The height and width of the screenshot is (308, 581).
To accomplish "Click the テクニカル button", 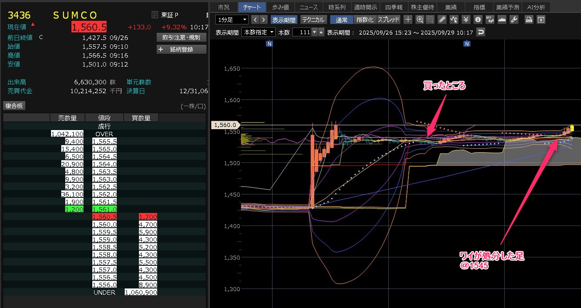I will [x=313, y=20].
